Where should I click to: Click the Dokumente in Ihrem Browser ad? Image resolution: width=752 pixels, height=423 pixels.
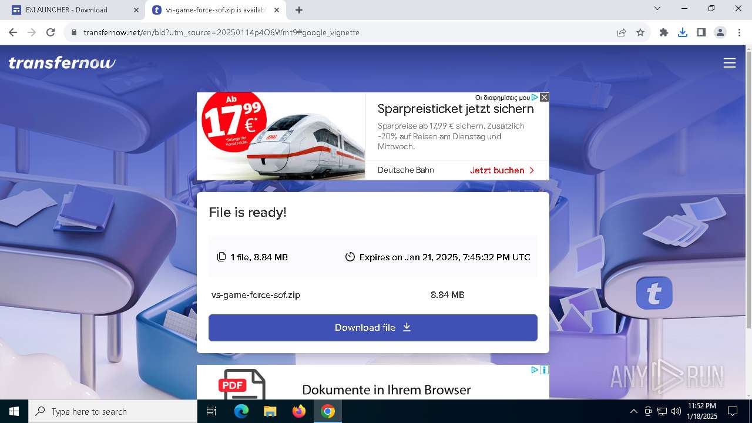[386, 390]
